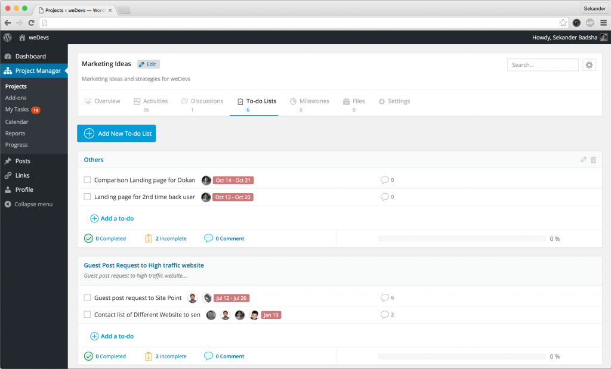Image resolution: width=611 pixels, height=369 pixels.
Task: Tick Contact list of Different Website task
Action: click(87, 314)
